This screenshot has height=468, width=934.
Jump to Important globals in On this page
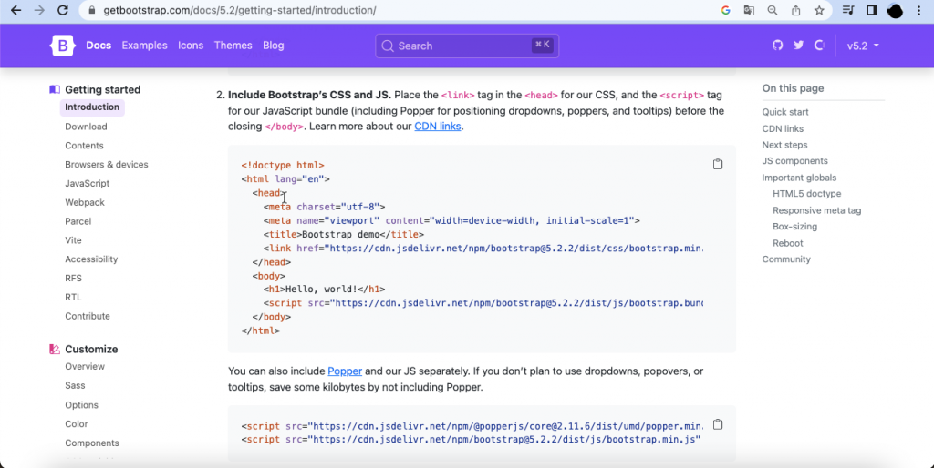point(799,178)
